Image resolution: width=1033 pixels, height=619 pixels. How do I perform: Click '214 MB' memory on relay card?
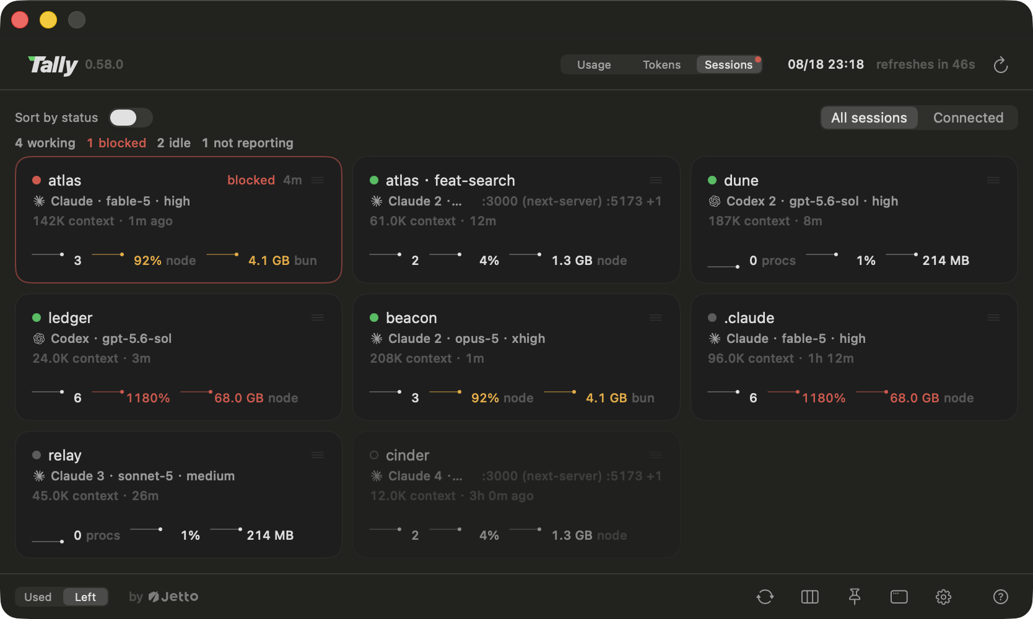[270, 535]
